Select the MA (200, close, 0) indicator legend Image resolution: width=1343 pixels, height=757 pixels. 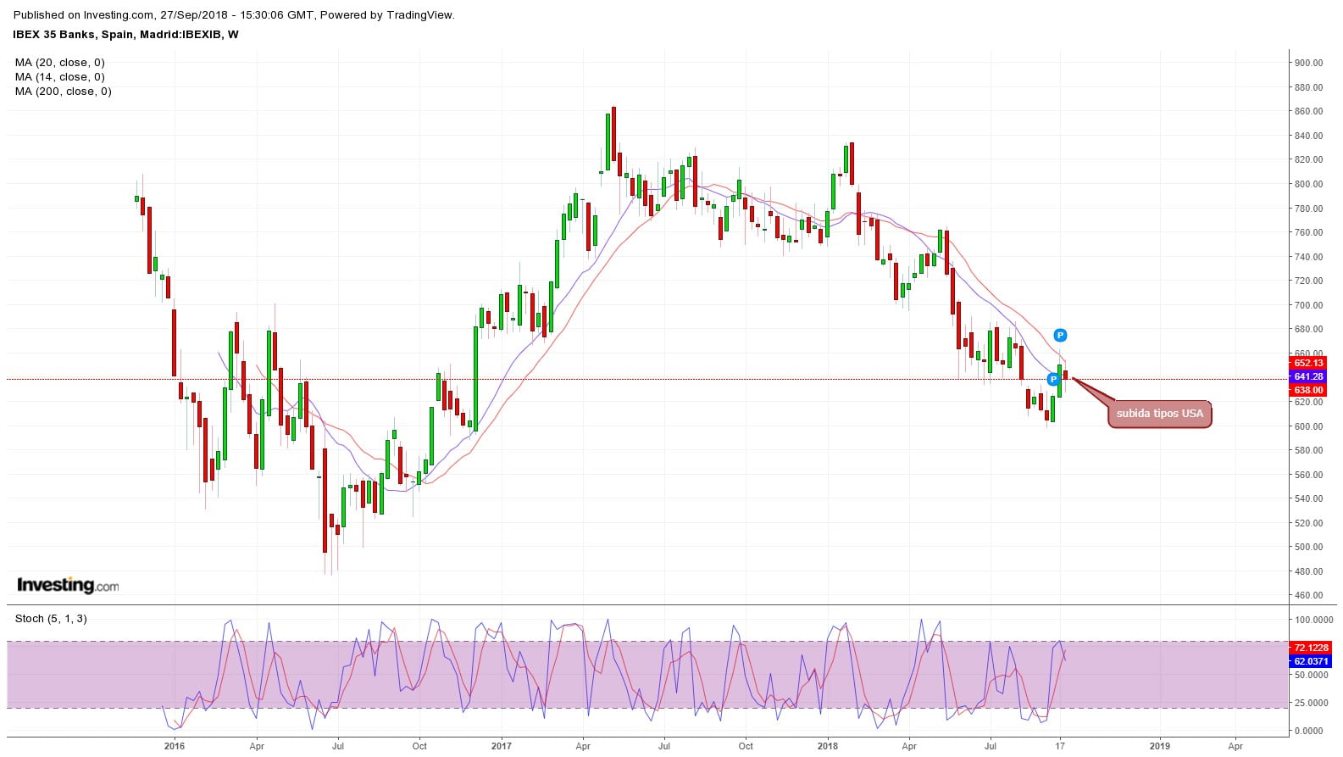[64, 92]
